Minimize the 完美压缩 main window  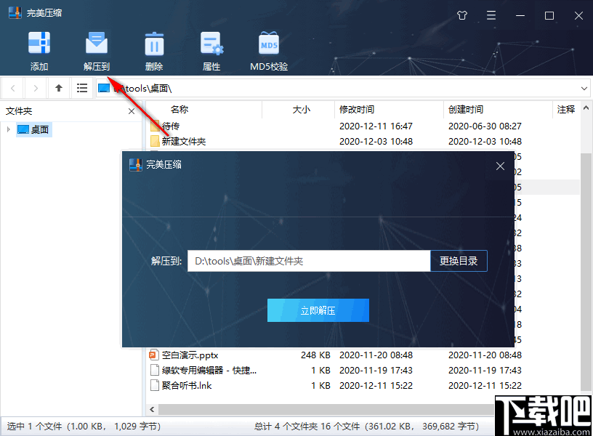520,15
